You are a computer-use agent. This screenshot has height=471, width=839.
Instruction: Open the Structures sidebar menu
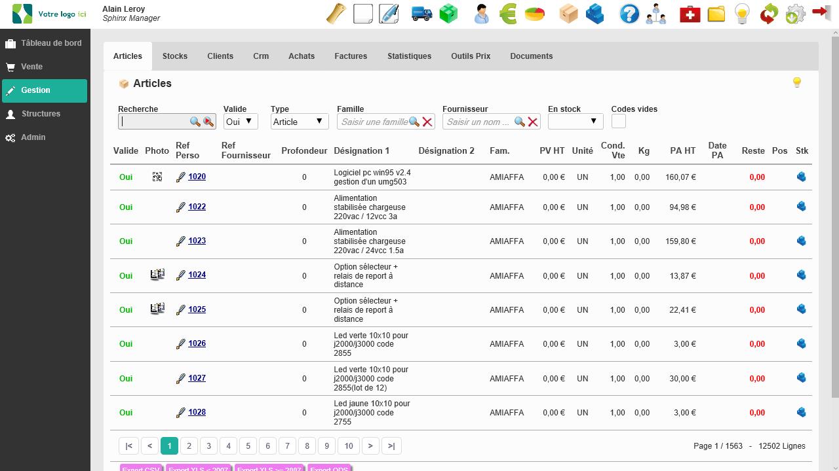coord(45,114)
